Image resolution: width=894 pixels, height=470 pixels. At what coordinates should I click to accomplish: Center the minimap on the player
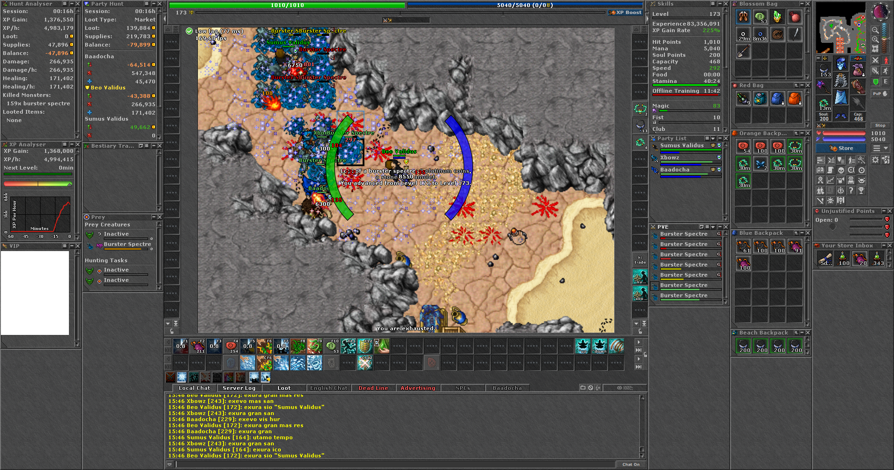coord(875,49)
